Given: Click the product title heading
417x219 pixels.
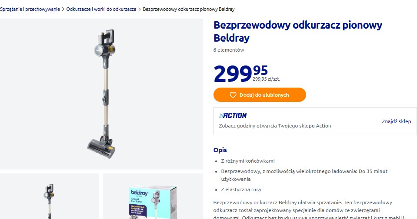Looking at the screenshot, I should 298,31.
